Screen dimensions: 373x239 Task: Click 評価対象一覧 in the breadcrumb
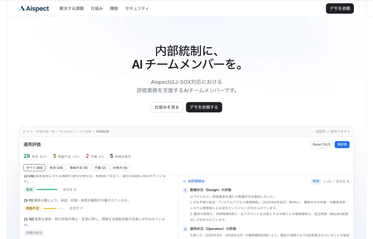point(45,132)
